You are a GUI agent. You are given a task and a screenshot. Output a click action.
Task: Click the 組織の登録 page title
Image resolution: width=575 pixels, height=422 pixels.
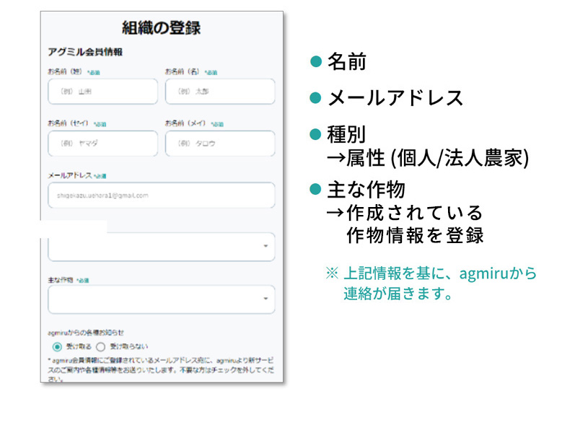click(x=161, y=28)
